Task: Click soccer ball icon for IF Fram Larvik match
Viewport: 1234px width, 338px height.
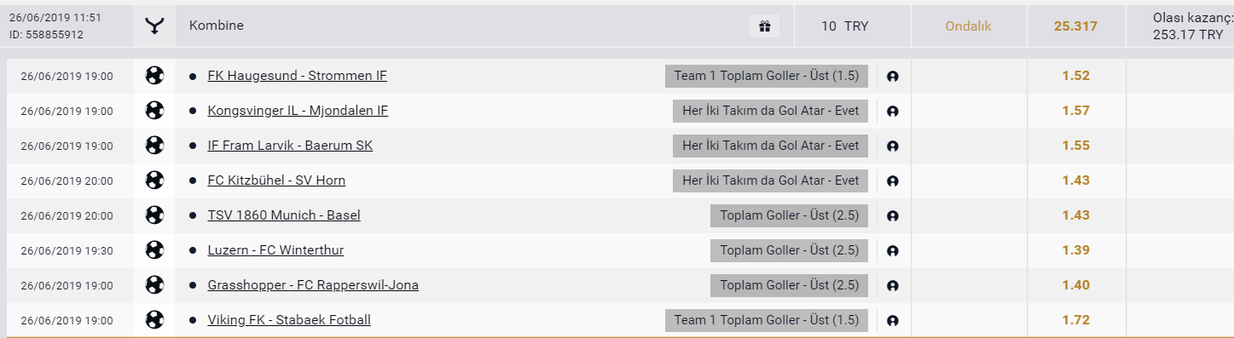Action: click(x=154, y=146)
